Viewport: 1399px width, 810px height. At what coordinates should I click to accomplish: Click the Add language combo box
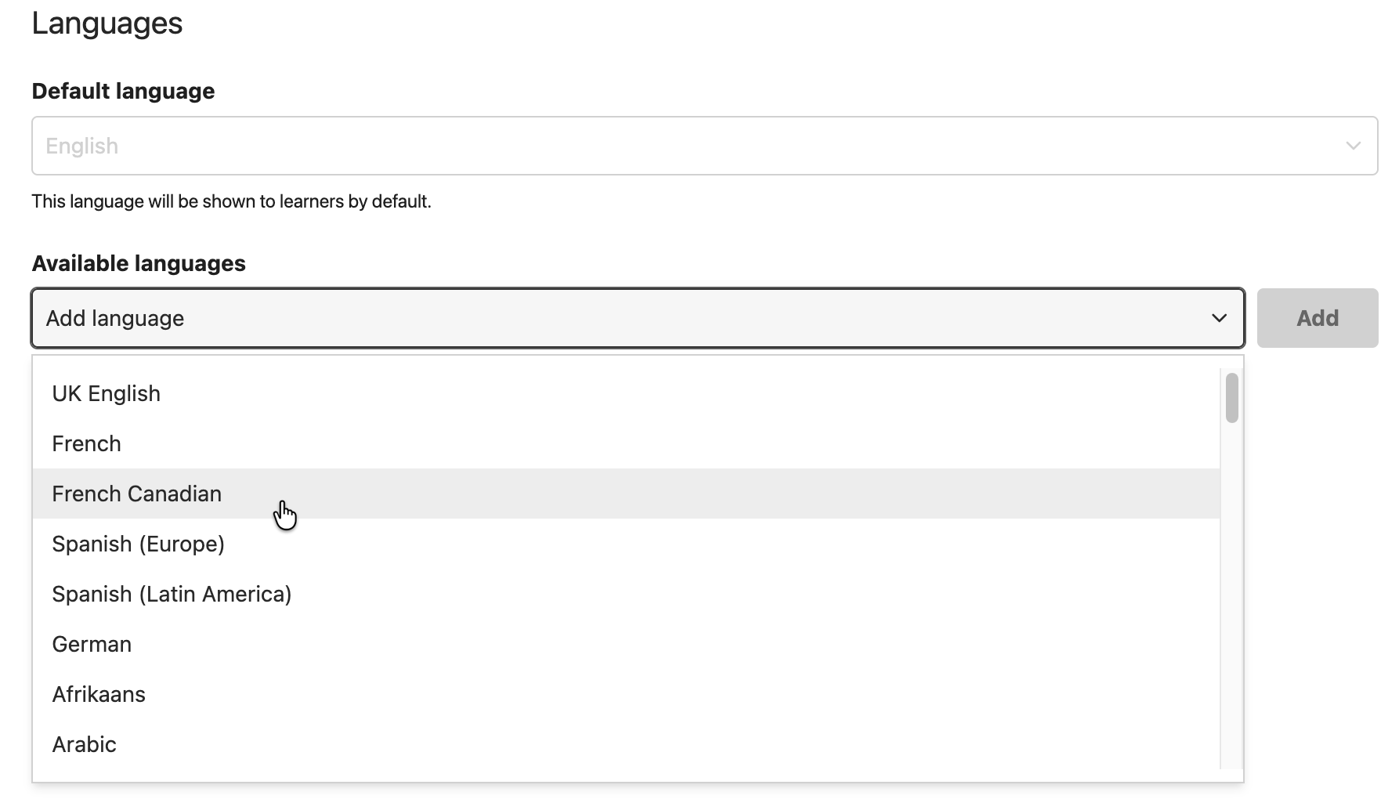(x=638, y=318)
